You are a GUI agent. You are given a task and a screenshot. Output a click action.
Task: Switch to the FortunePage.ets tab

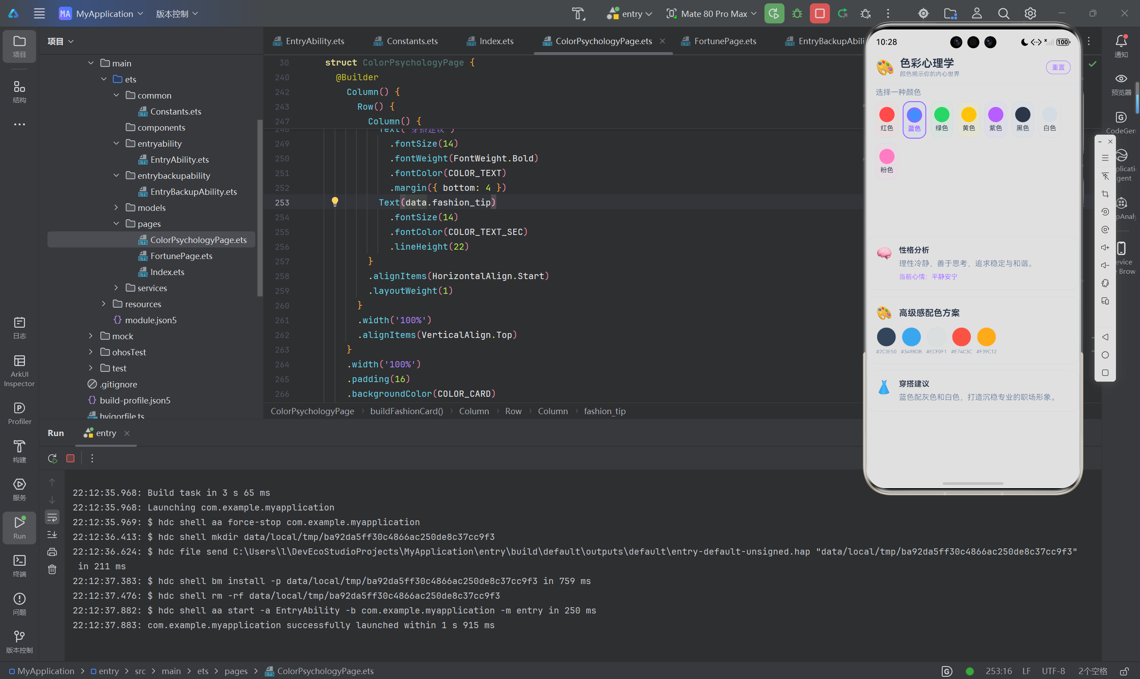pyautogui.click(x=719, y=41)
